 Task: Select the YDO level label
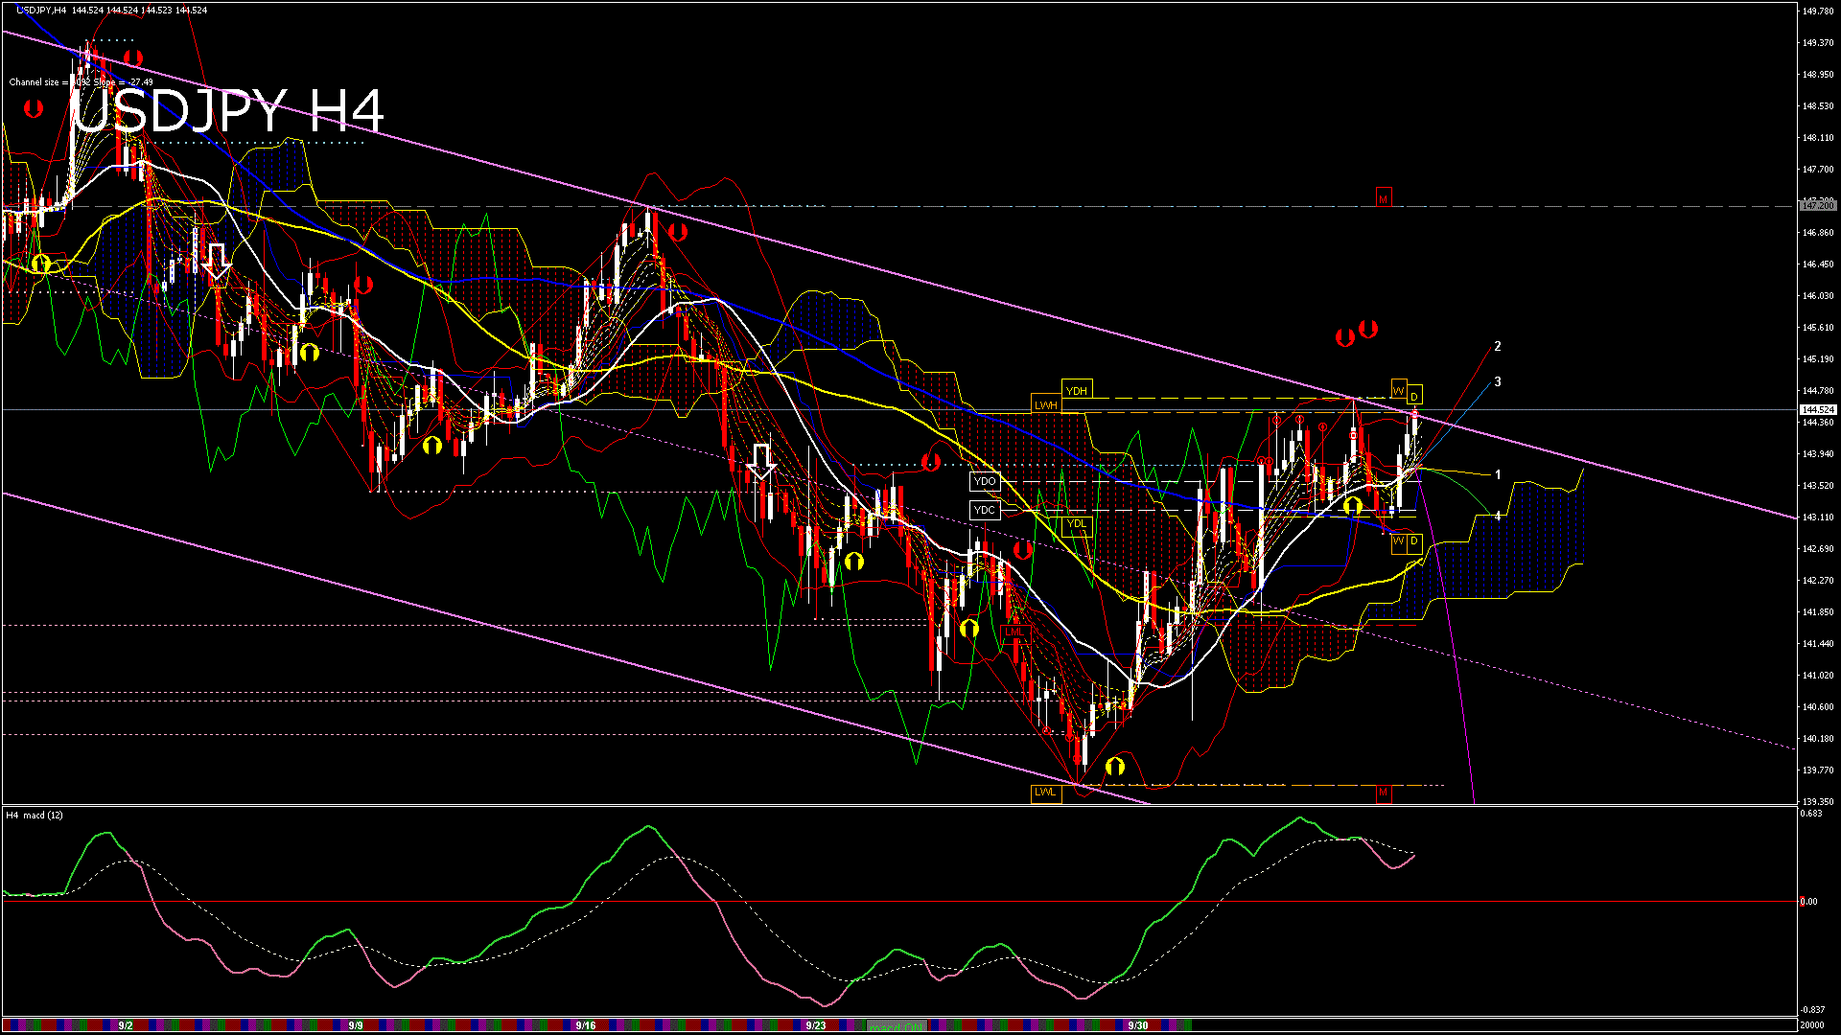click(x=984, y=482)
